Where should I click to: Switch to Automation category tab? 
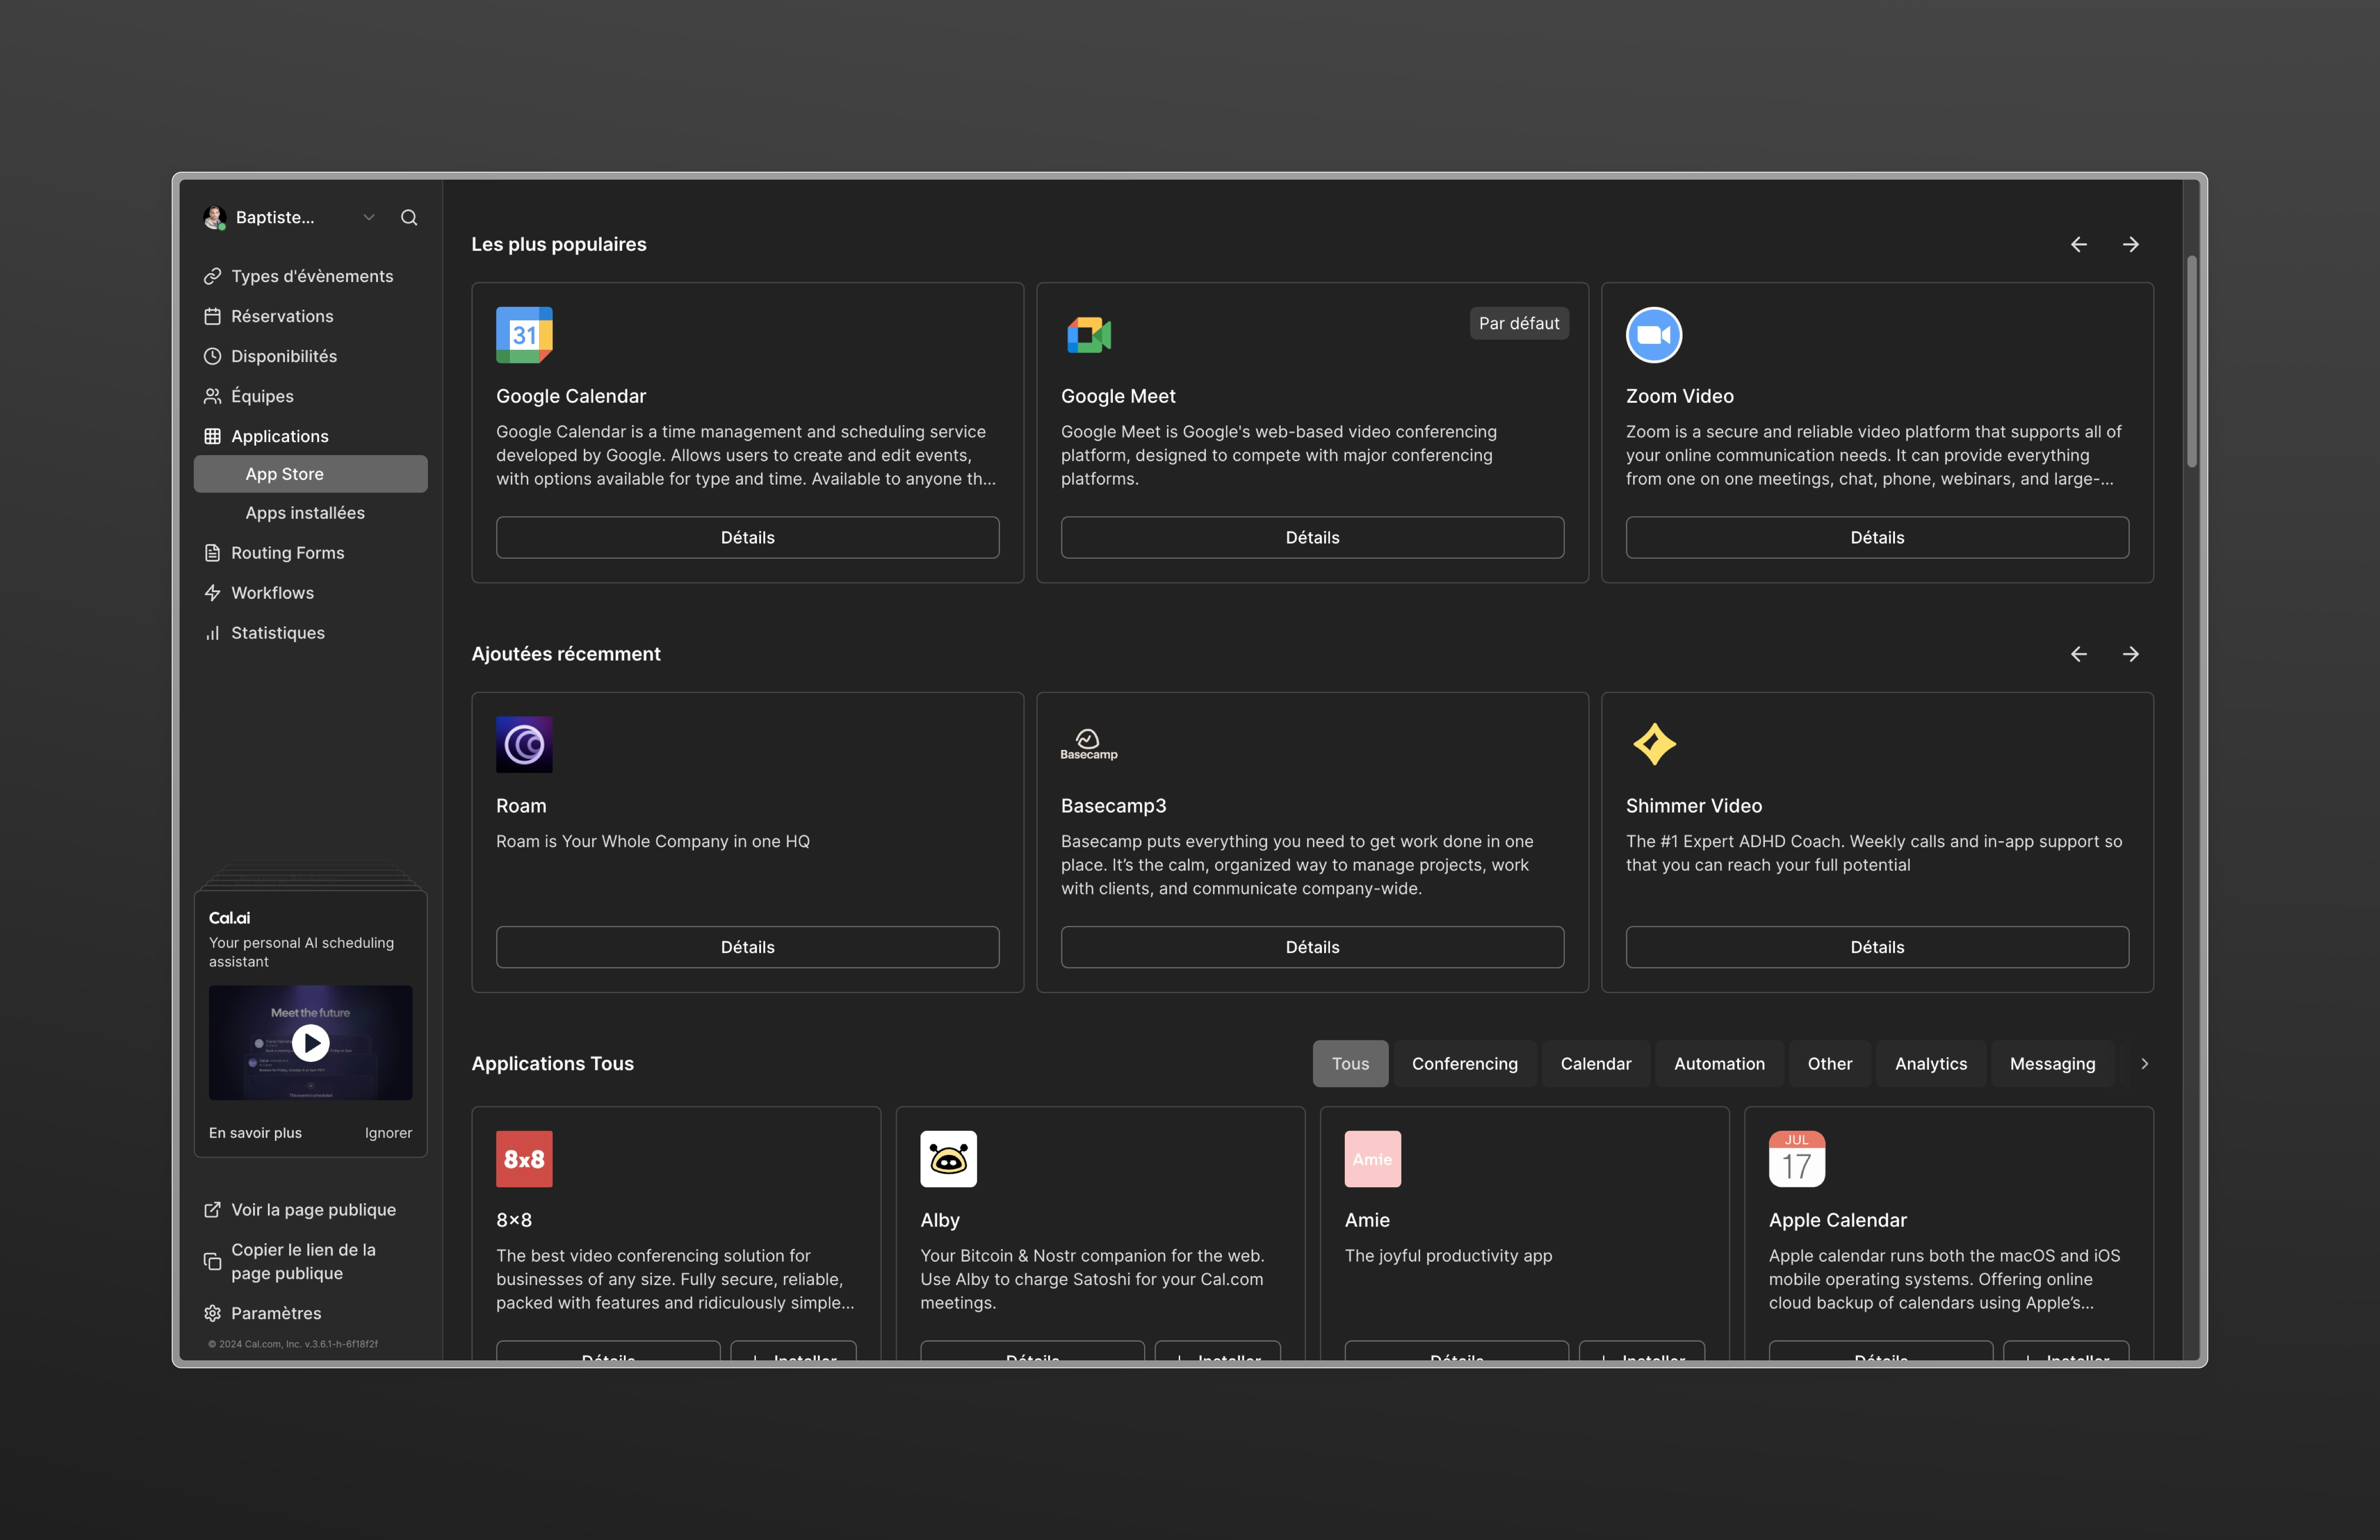pos(1719,1064)
